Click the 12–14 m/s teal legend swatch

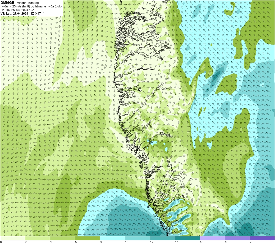[163, 238]
